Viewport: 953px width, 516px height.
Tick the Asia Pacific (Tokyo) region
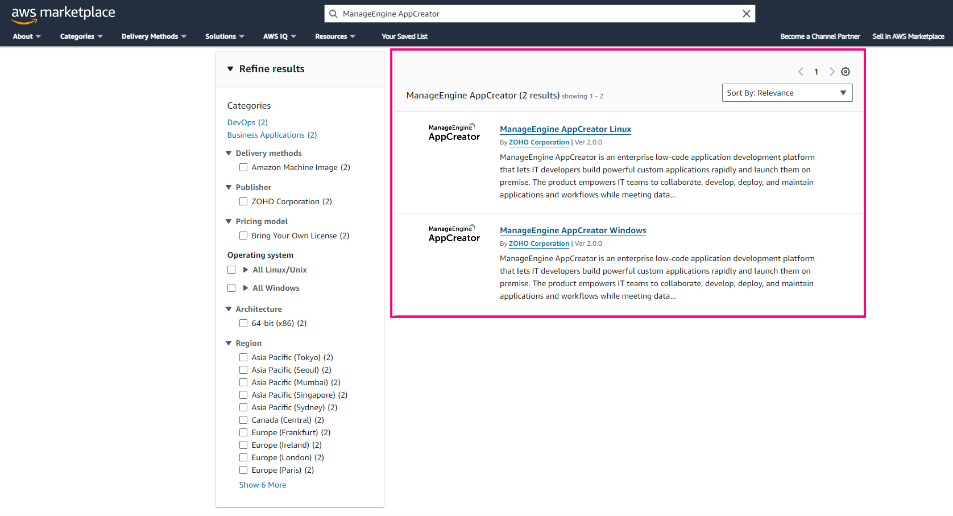click(x=243, y=357)
